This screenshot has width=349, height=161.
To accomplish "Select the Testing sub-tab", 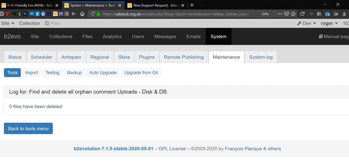I will pyautogui.click(x=52, y=72).
